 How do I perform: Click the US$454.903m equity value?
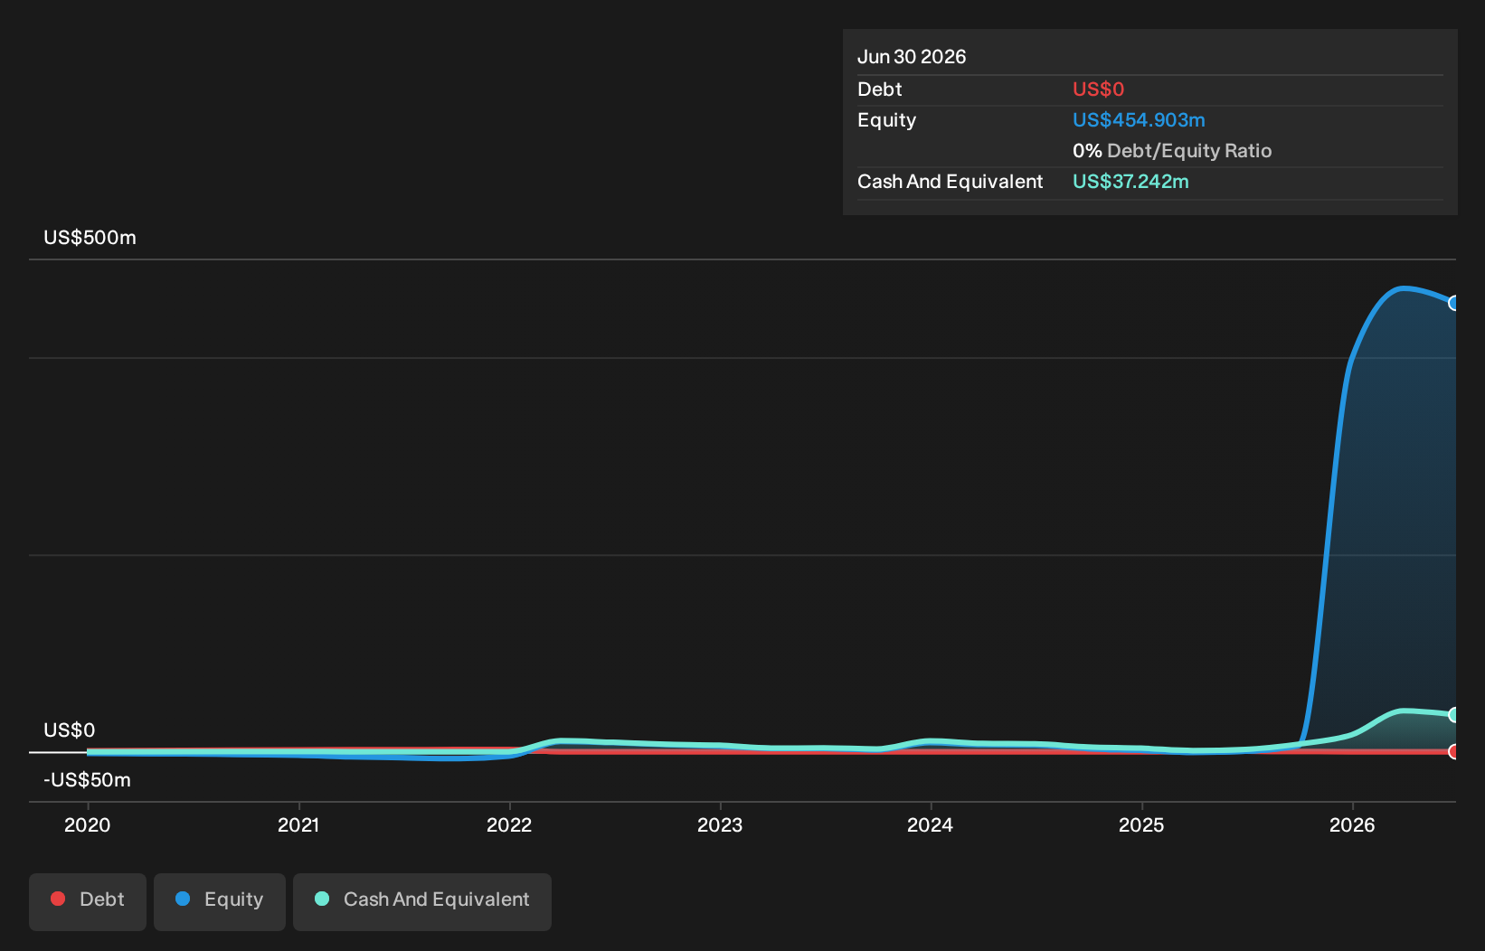(x=1139, y=120)
